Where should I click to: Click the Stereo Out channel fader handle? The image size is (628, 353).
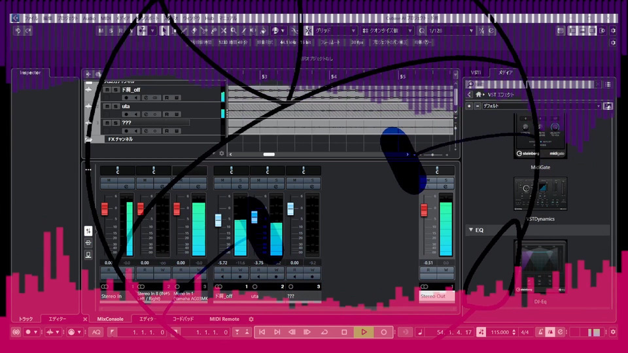coord(424,210)
